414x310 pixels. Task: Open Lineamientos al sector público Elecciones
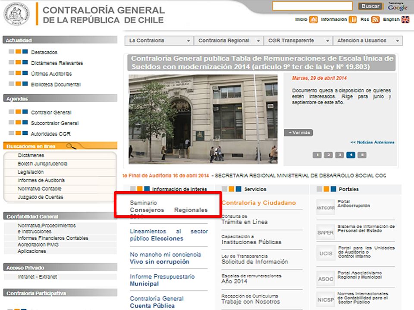click(169, 235)
